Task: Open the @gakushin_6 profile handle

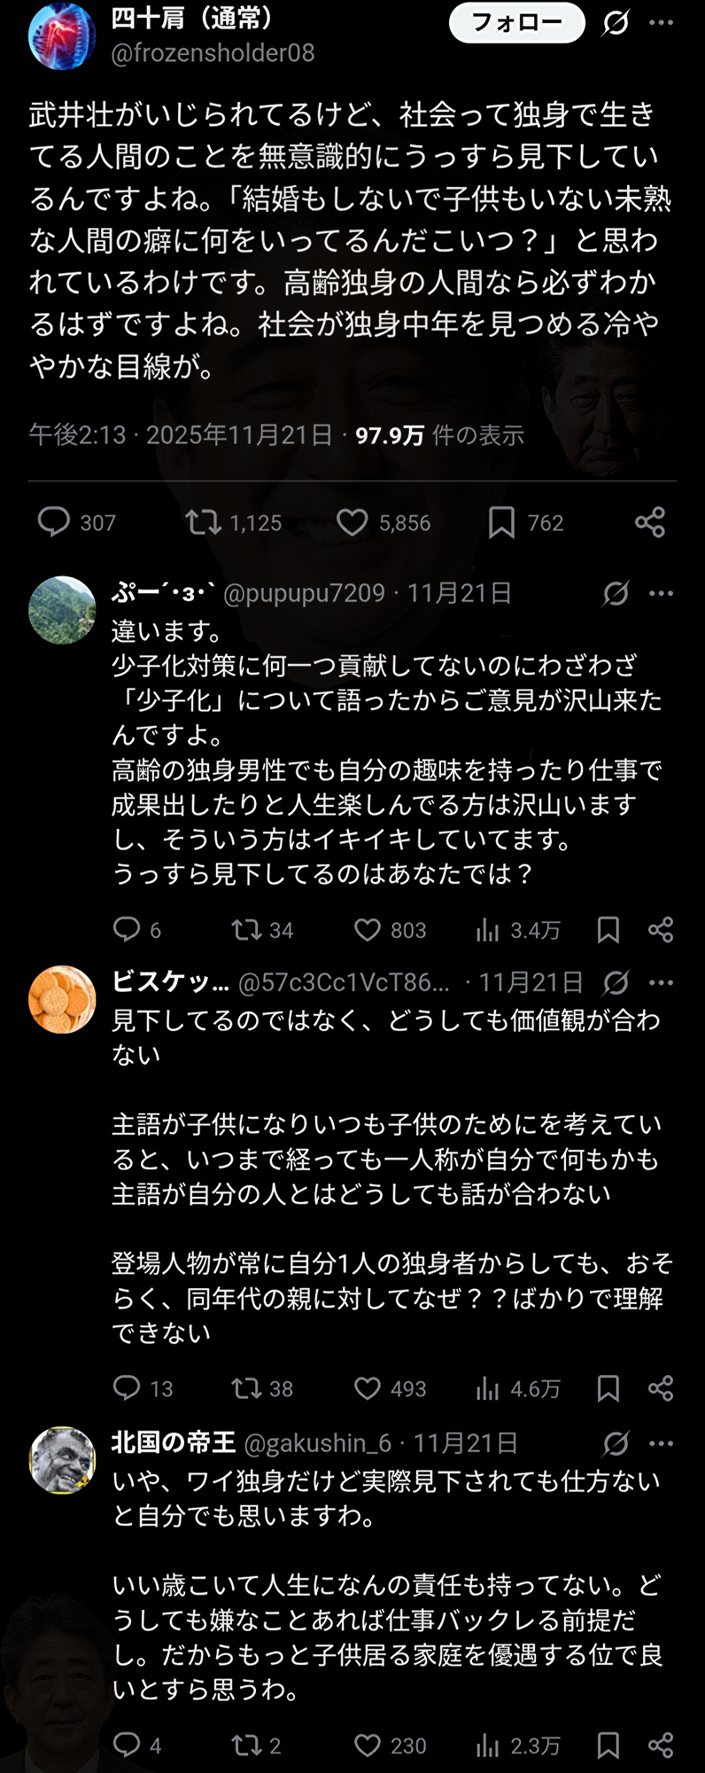Action: coord(317,1443)
